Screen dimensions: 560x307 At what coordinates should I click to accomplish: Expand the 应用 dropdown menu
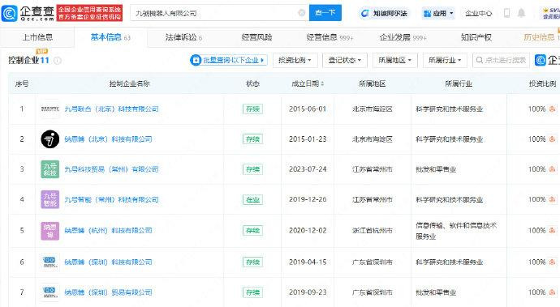pyautogui.click(x=438, y=13)
